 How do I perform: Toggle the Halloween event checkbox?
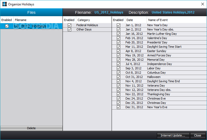119,77
